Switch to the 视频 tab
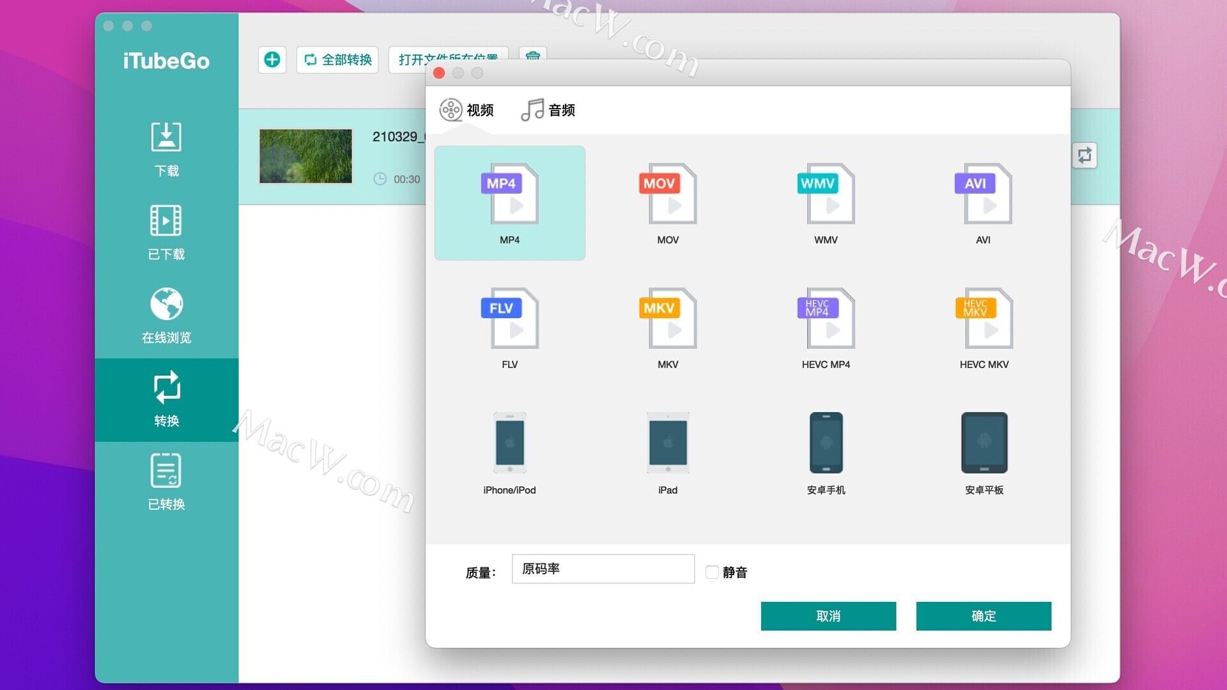The width and height of the screenshot is (1227, 690). tap(467, 110)
